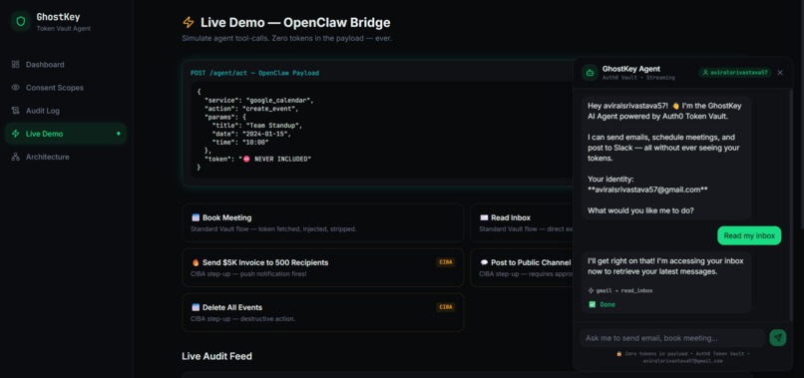Run the Book Meeting demo action
Image resolution: width=804 pixels, height=378 pixels.
click(x=323, y=222)
